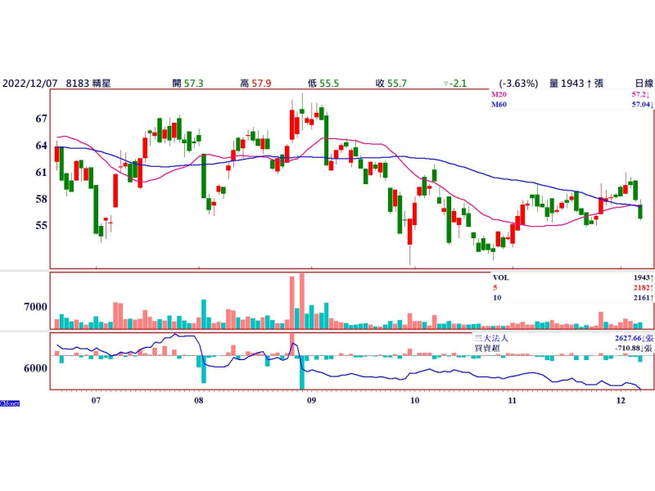This screenshot has height=491, width=655.
Task: Click the price change value -2.1
Action: (458, 83)
